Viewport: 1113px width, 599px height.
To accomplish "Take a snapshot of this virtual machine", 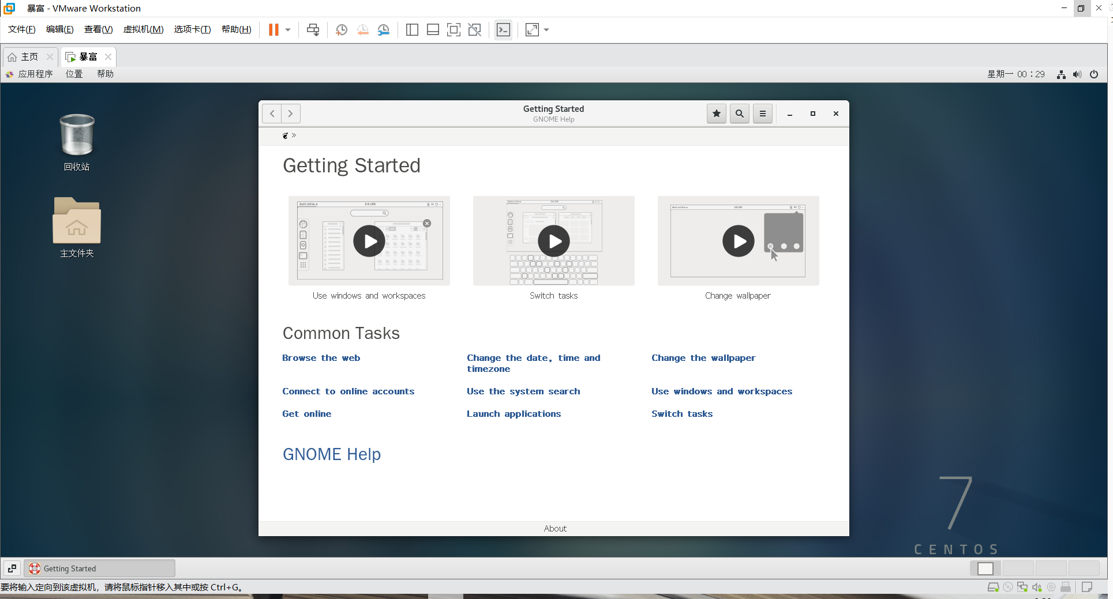I will click(x=342, y=30).
